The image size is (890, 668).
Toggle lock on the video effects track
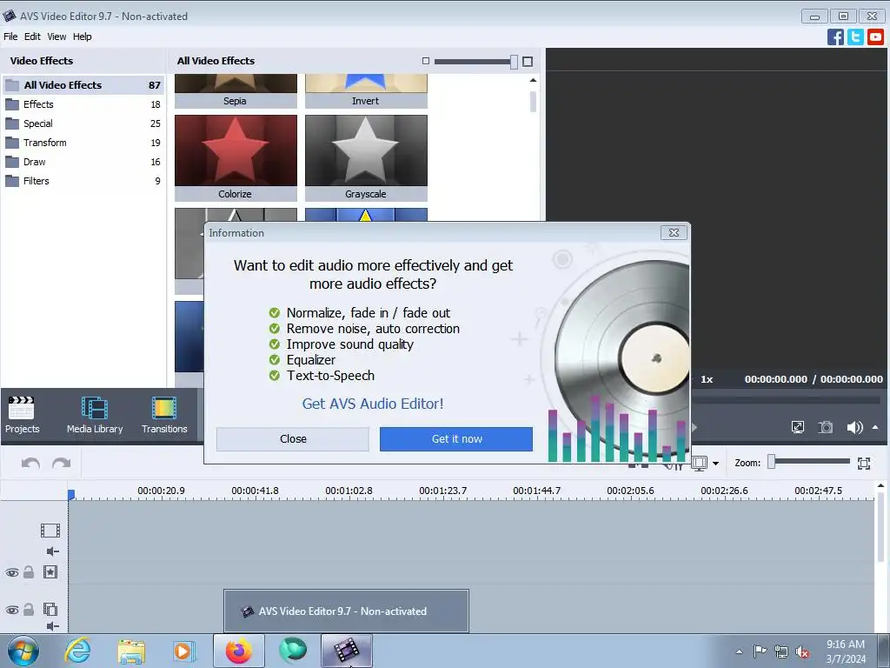(29, 572)
